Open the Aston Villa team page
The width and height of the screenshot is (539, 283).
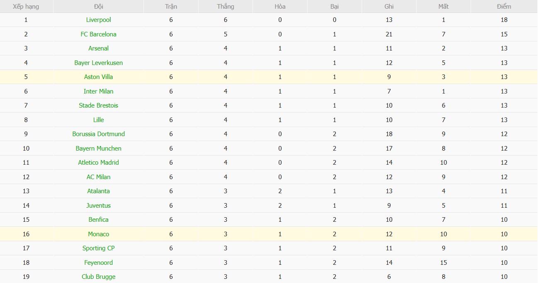tap(99, 77)
